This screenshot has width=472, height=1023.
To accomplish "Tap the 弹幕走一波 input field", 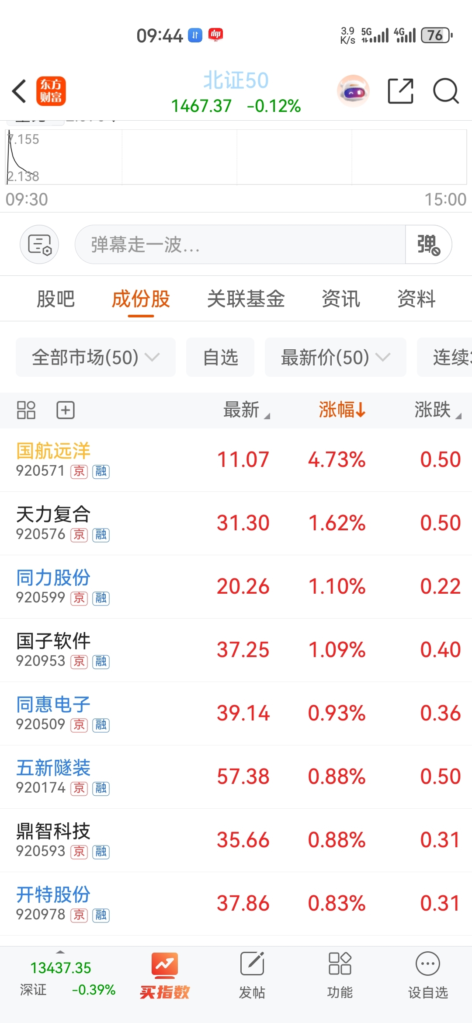I will [x=239, y=244].
